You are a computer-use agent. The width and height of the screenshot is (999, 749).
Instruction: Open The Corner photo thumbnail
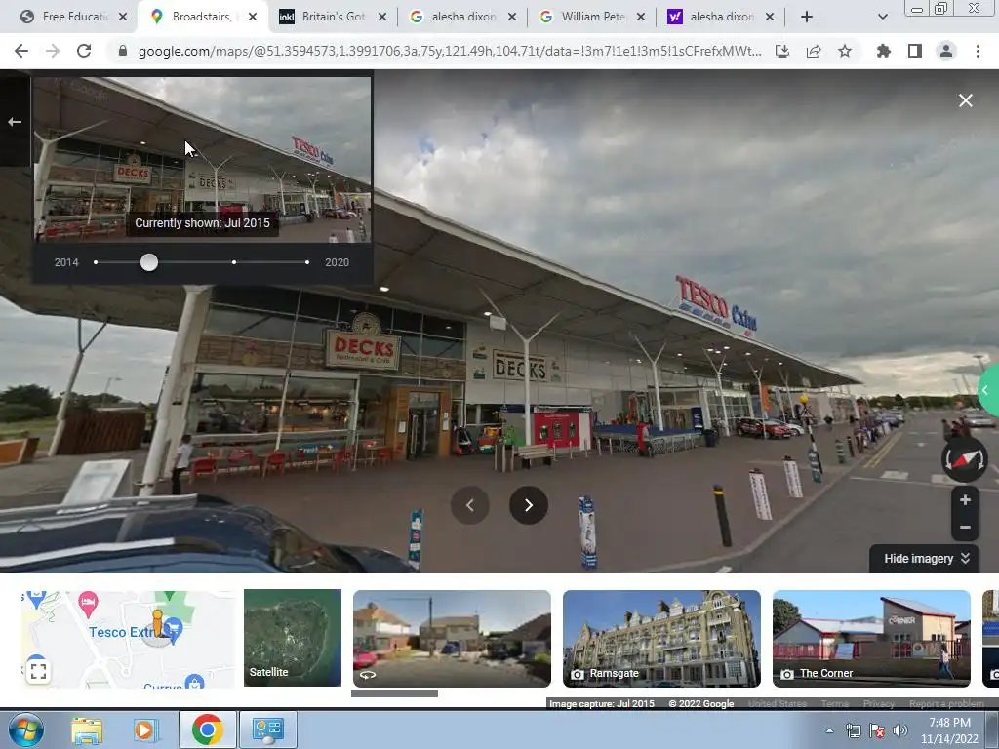point(871,638)
